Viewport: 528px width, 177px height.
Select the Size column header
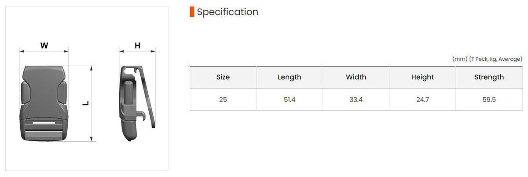pos(223,77)
